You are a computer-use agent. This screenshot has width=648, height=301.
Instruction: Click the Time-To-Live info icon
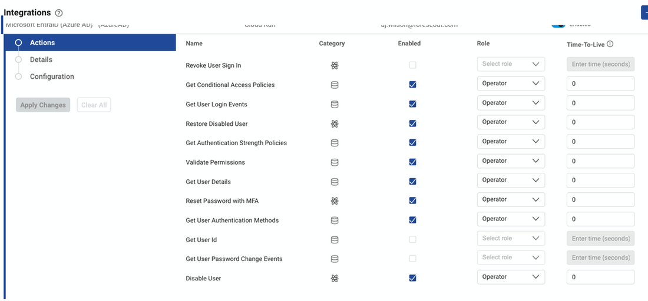point(610,44)
